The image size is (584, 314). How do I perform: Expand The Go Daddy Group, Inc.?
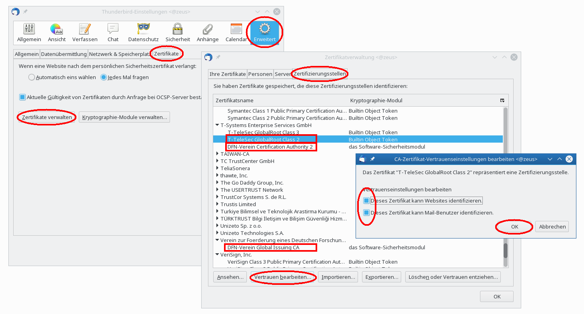point(217,183)
